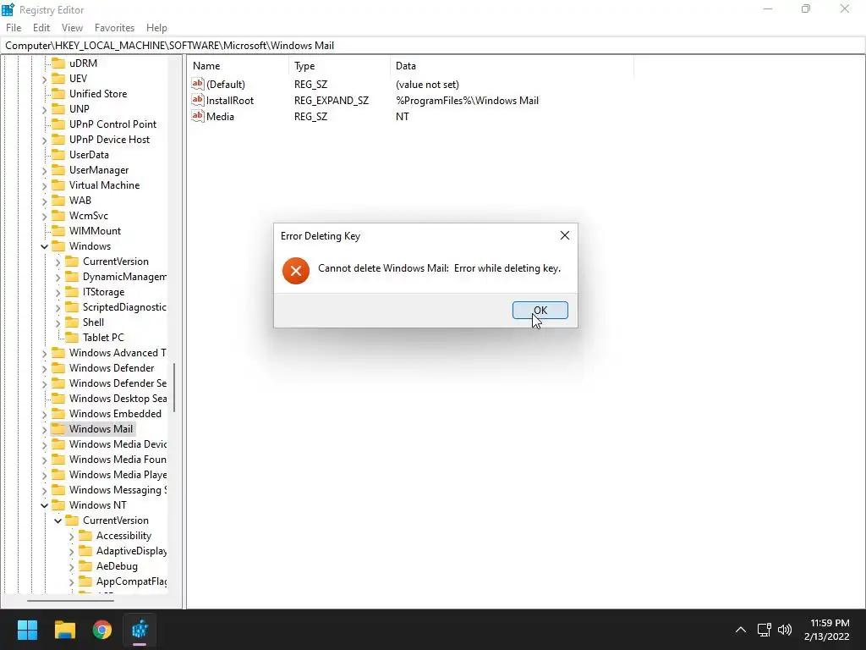Show hidden system tray icons

[x=741, y=630]
